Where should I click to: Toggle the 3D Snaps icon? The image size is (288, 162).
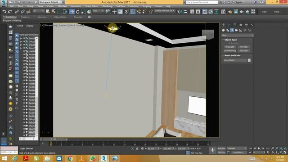(x=126, y=12)
